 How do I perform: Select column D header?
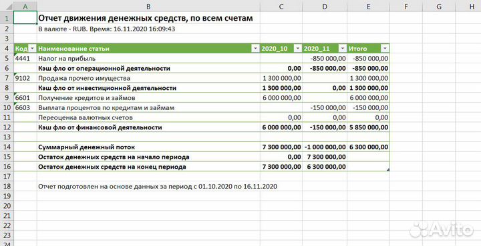coord(325,6)
